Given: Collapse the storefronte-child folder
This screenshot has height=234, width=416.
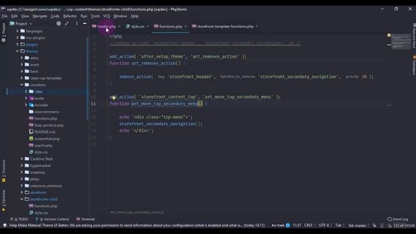Looking at the screenshot, I should click(21, 200).
